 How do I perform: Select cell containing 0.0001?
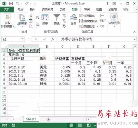pyautogui.click(x=62, y=84)
